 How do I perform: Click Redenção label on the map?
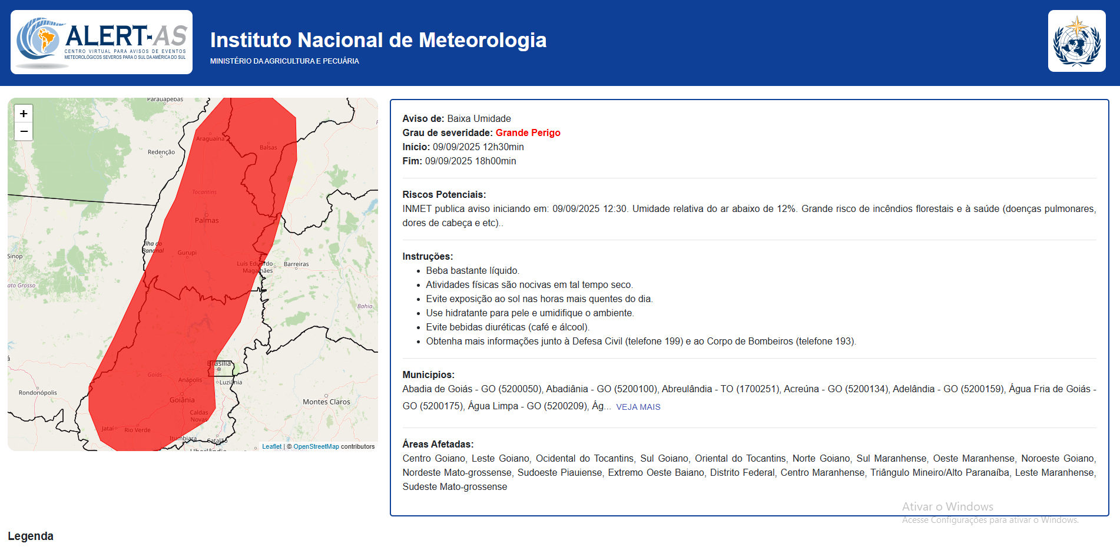[161, 152]
